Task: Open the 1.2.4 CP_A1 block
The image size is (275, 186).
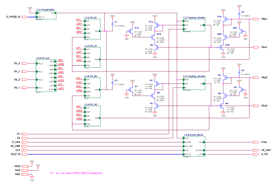Action: 92,58
